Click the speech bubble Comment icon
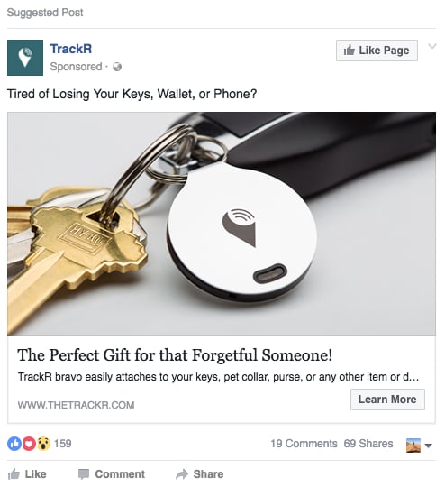The image size is (445, 487). (x=84, y=474)
